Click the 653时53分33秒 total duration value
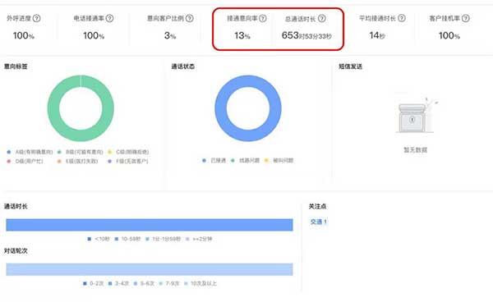 point(306,35)
